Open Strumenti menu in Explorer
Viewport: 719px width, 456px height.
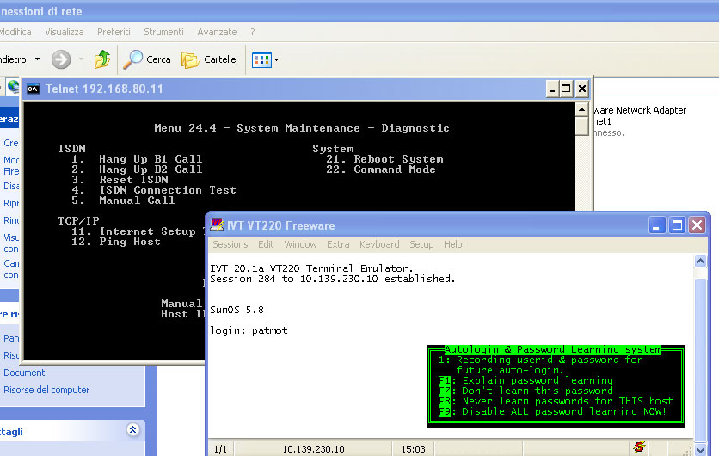point(163,32)
